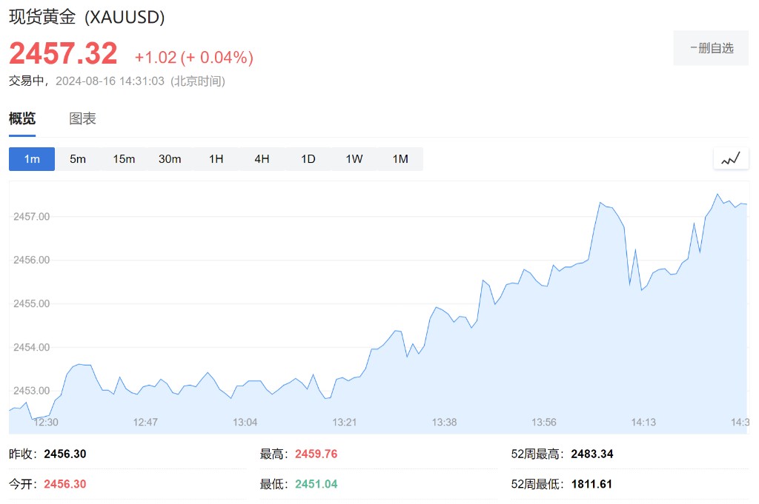The width and height of the screenshot is (759, 504).
Task: Click the line chart style icon
Action: click(731, 158)
